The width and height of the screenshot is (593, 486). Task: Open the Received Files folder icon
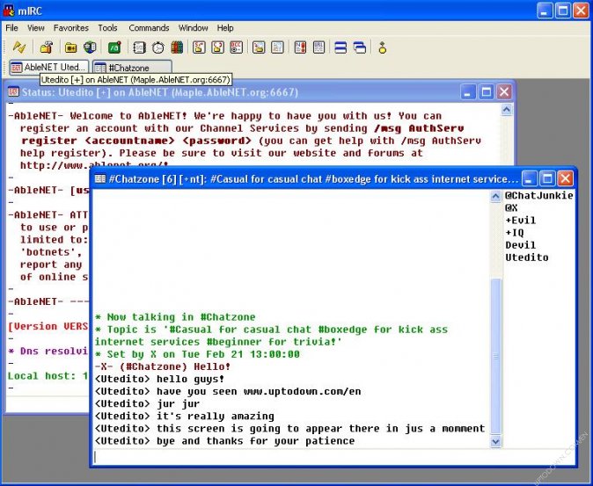tap(259, 47)
